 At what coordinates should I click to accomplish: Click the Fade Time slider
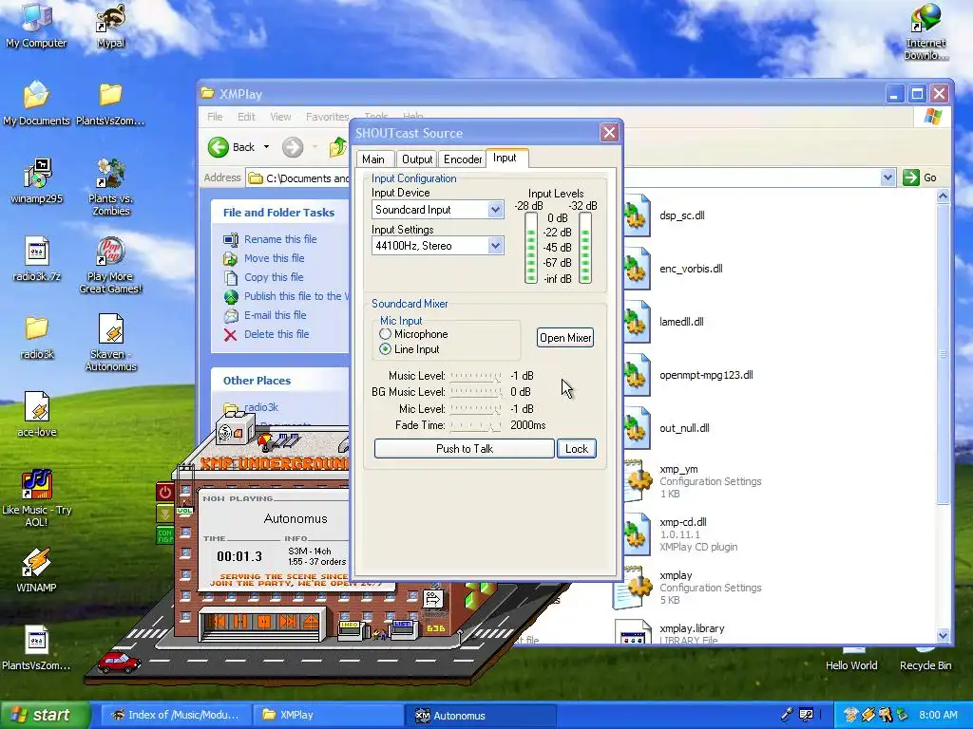(x=475, y=426)
